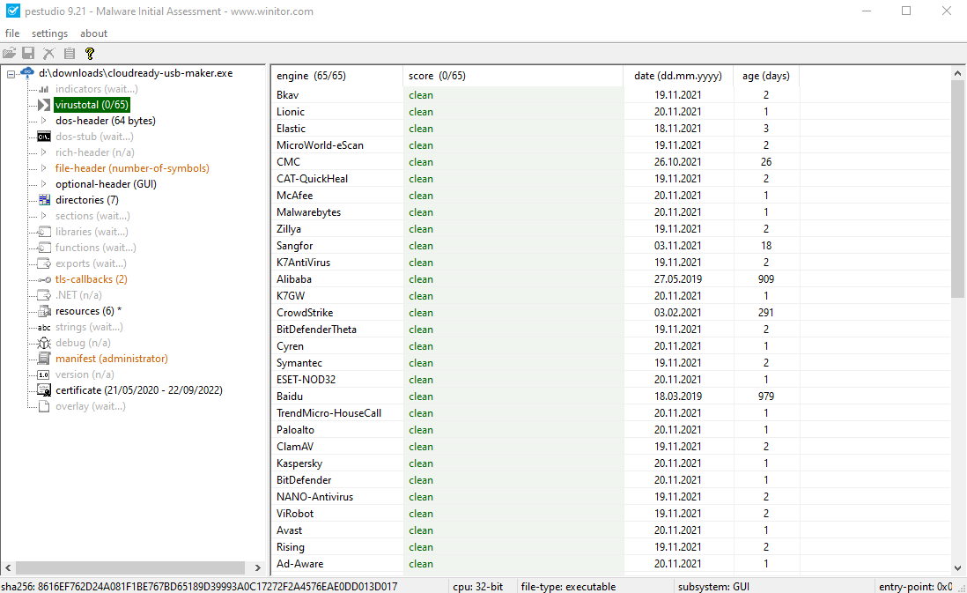Click the manifest document icon

tap(44, 359)
